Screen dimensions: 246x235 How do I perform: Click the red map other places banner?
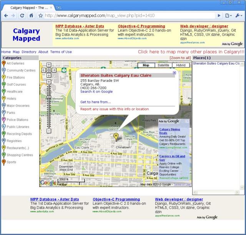(x=191, y=52)
